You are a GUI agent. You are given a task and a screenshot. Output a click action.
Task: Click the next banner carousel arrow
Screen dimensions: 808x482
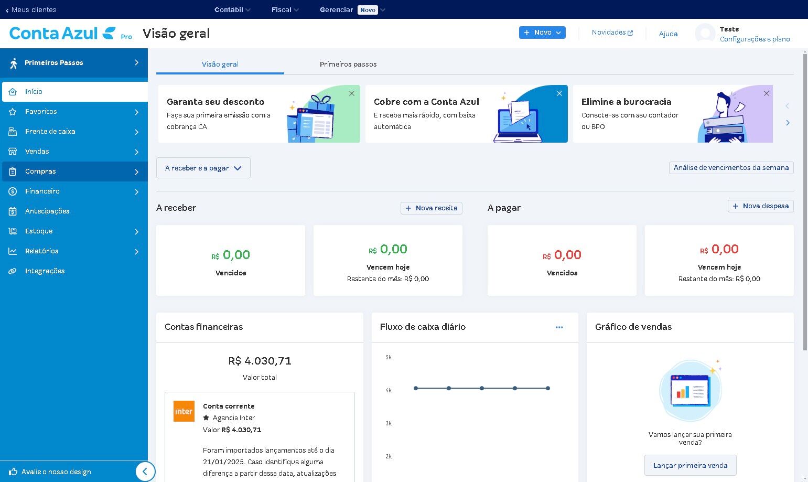(x=788, y=123)
